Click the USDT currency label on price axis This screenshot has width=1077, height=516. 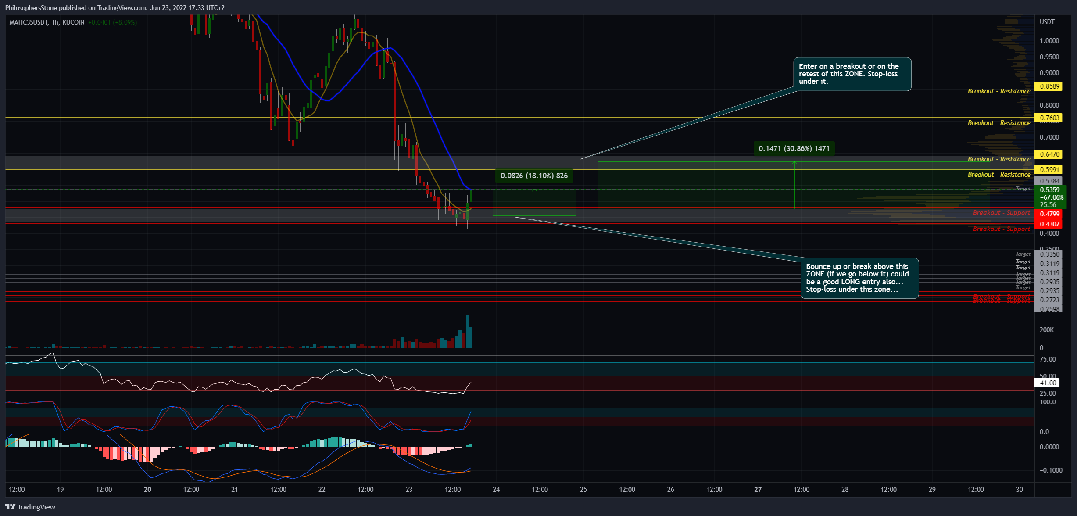[x=1047, y=21]
